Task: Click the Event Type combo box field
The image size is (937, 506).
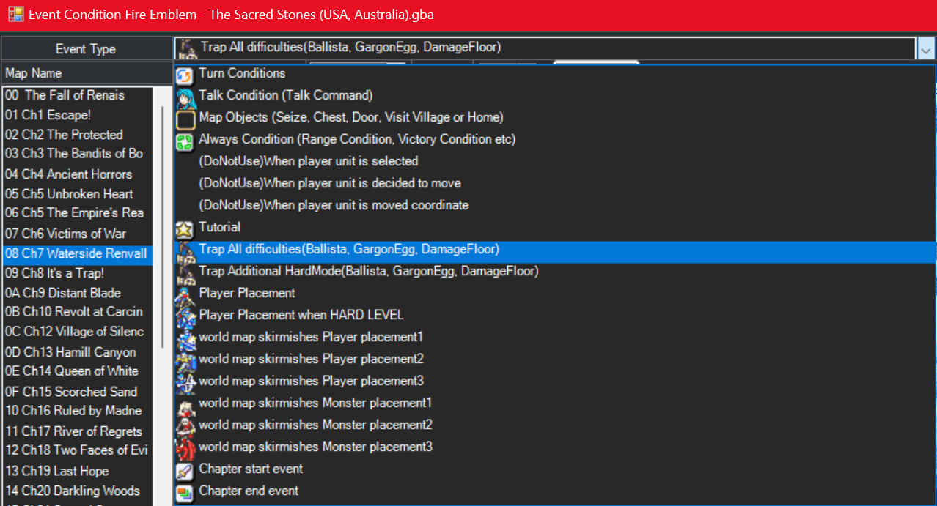Action: pos(546,48)
